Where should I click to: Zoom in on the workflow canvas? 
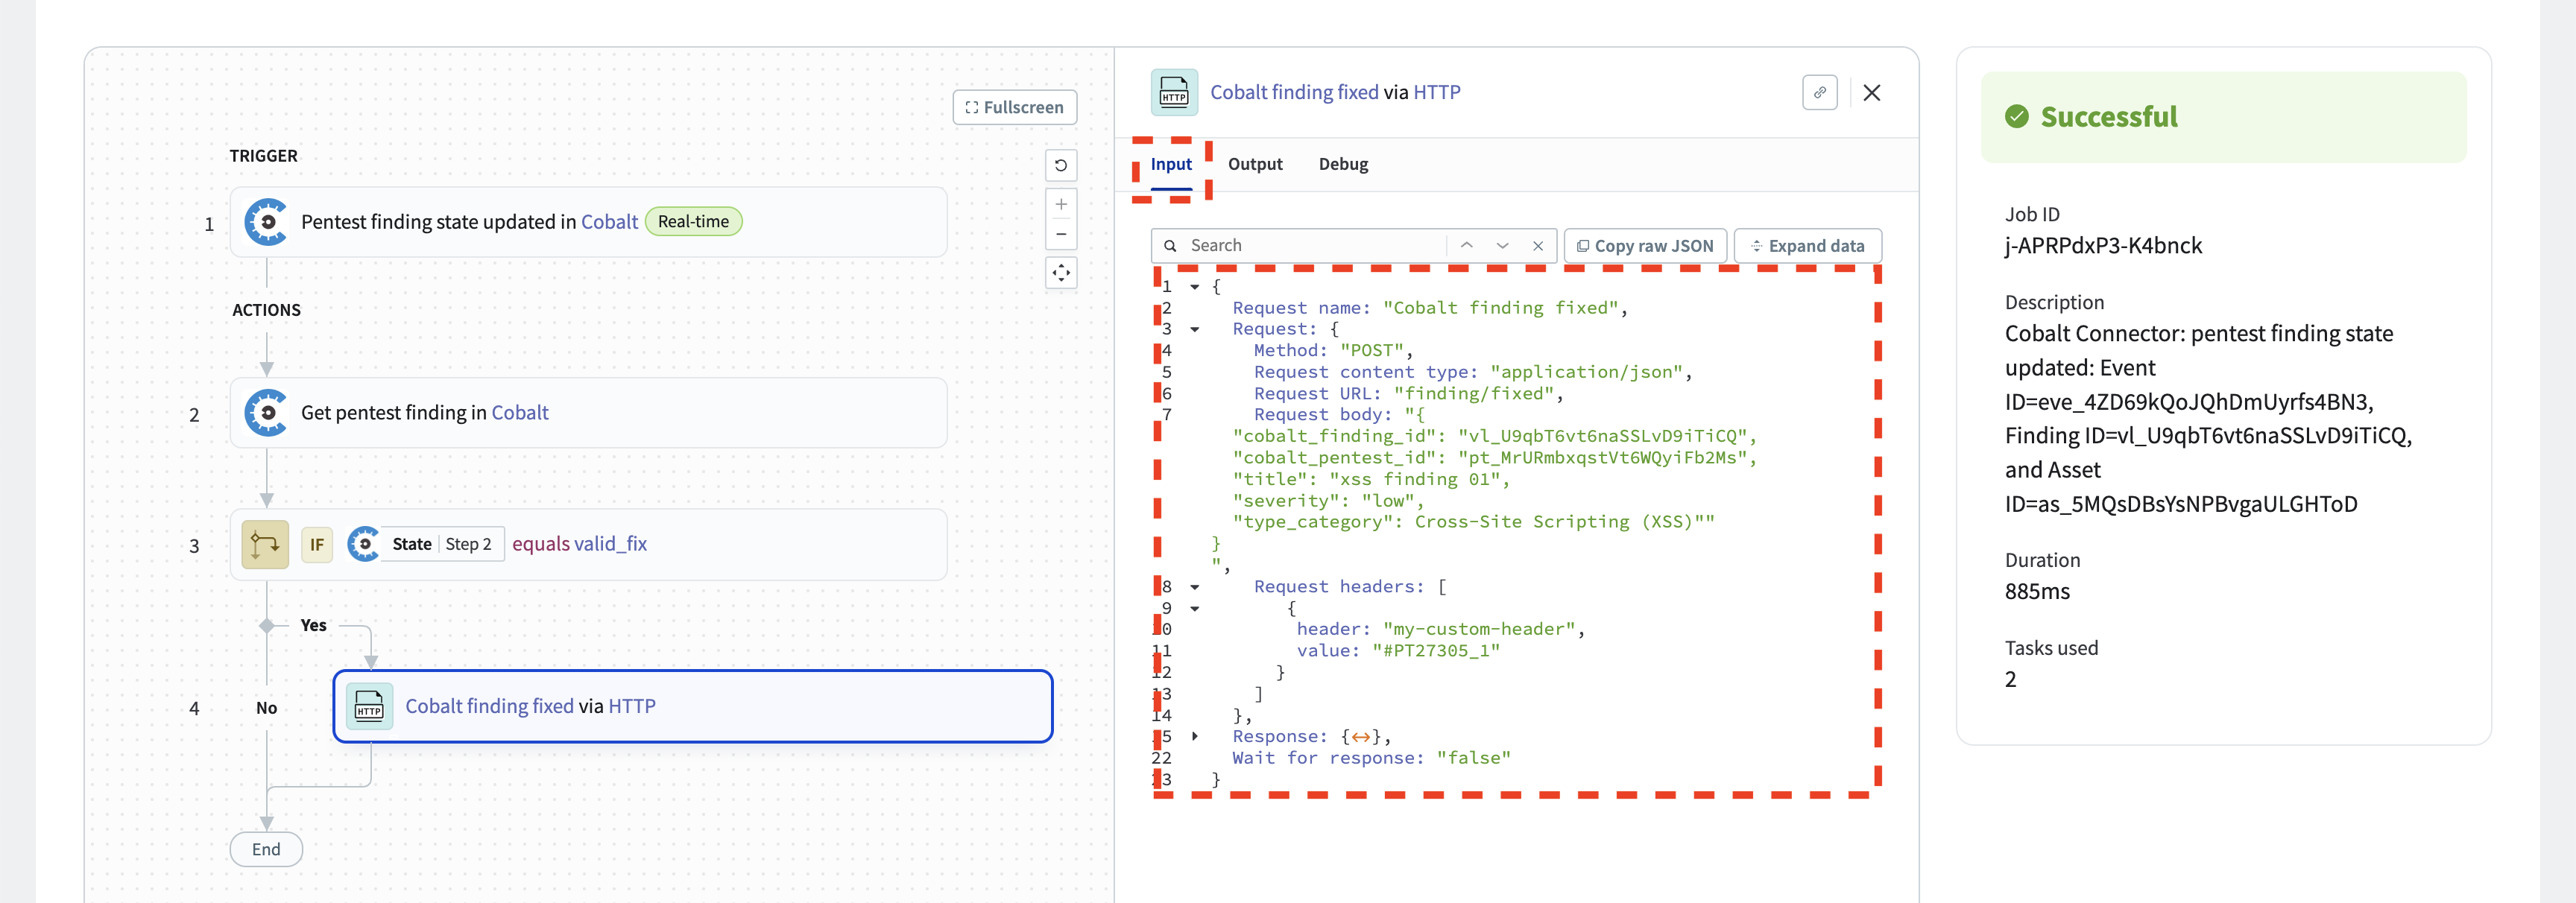tap(1060, 204)
